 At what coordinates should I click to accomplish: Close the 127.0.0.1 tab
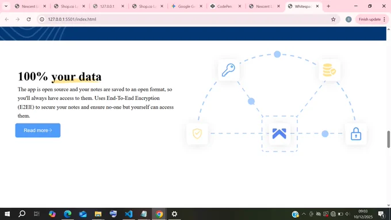[x=122, y=6]
